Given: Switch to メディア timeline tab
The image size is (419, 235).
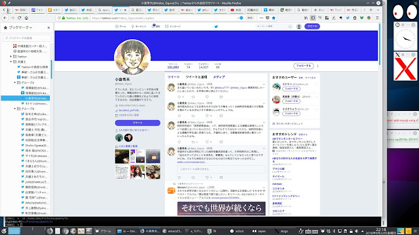Looking at the screenshot, I should (219, 77).
